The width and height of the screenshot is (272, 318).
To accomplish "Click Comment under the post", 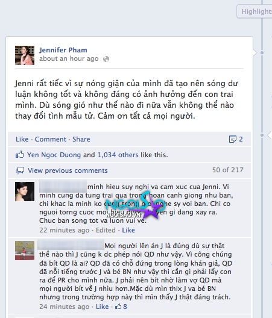I will (x=51, y=139).
